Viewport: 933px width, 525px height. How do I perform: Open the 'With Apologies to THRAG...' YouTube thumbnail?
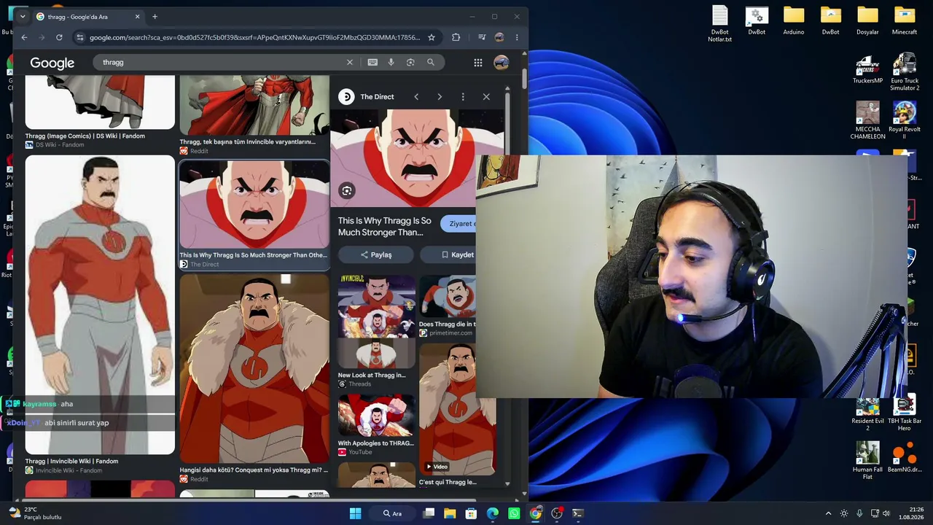click(x=376, y=414)
